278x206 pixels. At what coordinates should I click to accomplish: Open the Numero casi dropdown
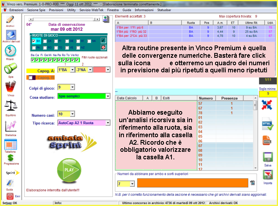pyautogui.click(x=72, y=114)
